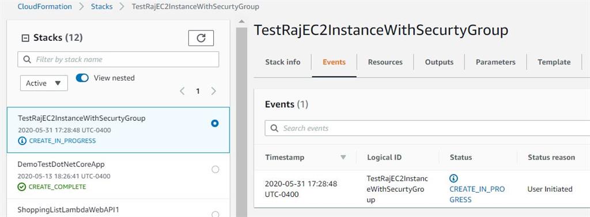Toggle the View nested switch

point(82,78)
